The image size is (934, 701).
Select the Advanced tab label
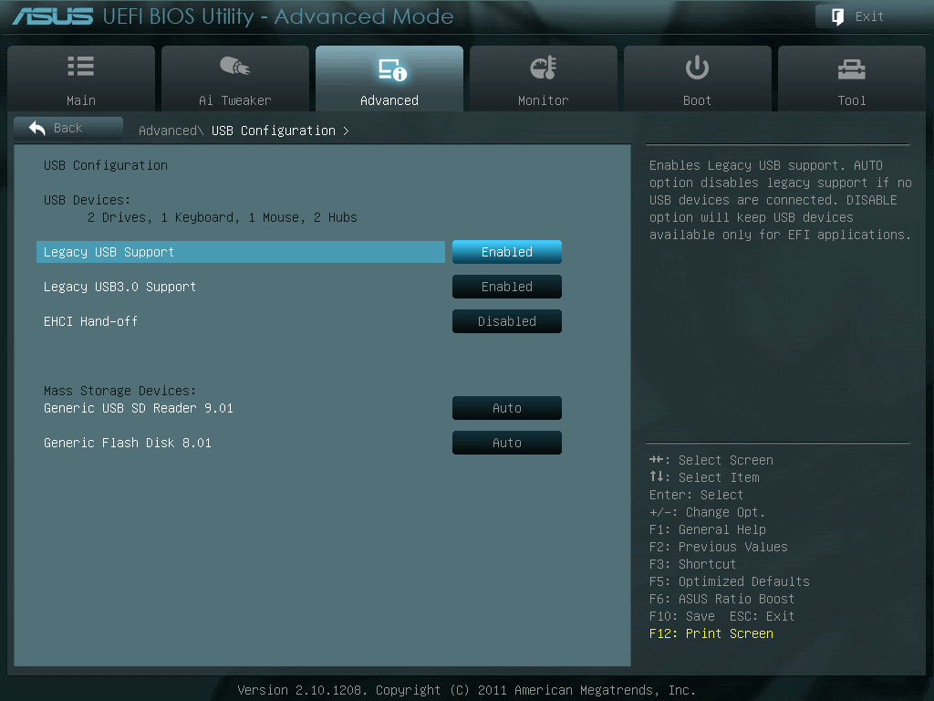(389, 100)
